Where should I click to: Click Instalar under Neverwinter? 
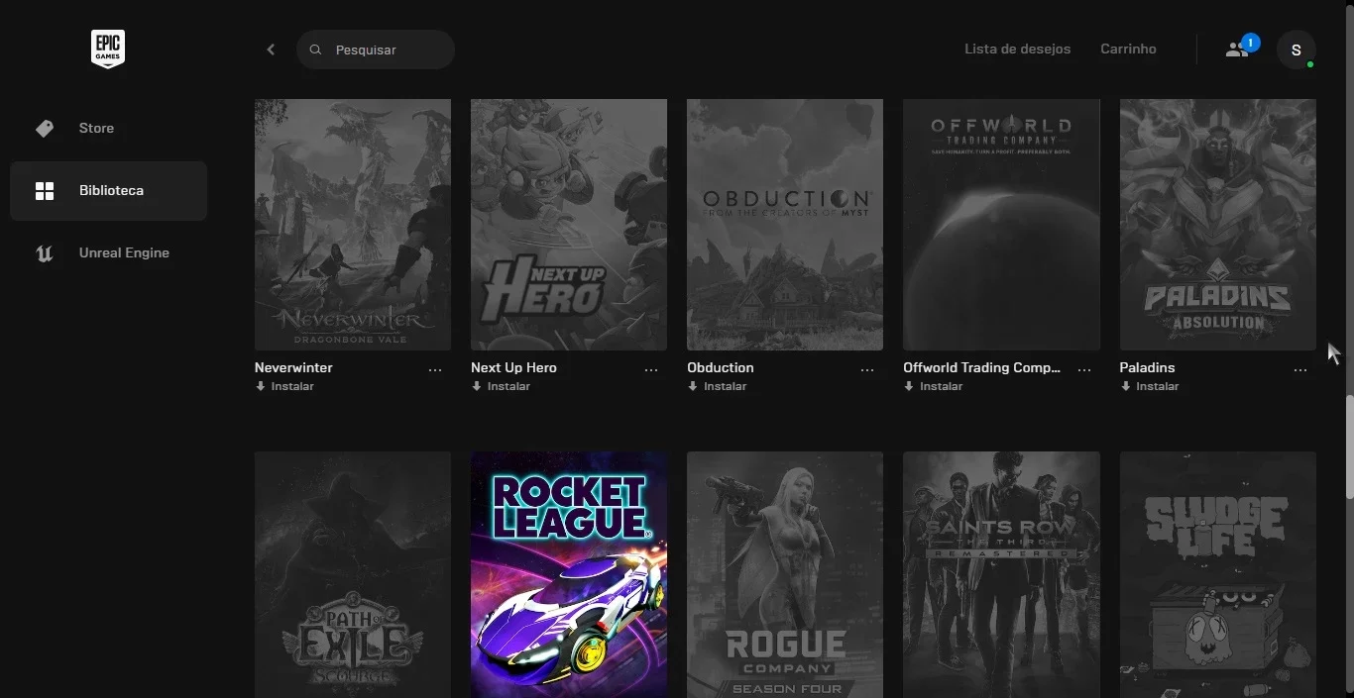tap(284, 387)
